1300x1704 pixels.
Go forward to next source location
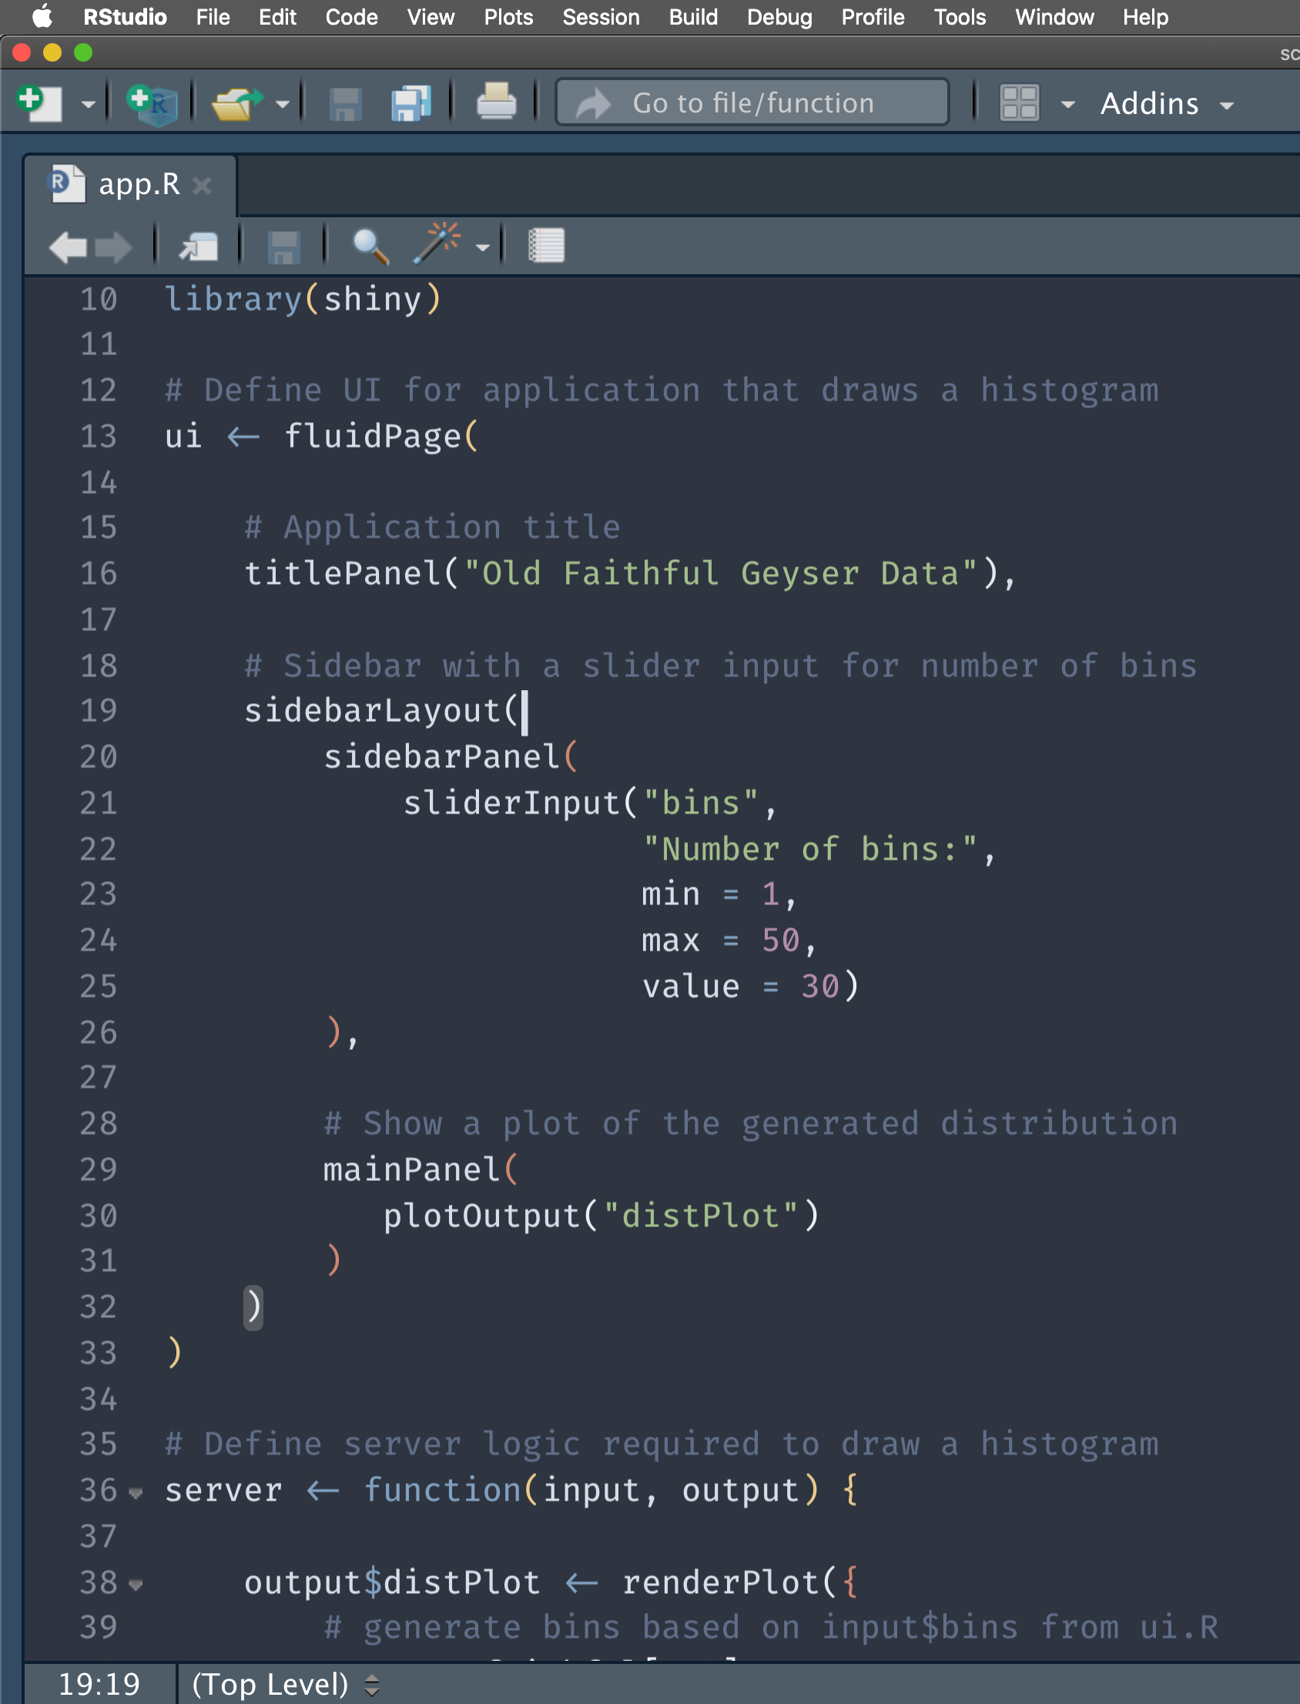113,247
